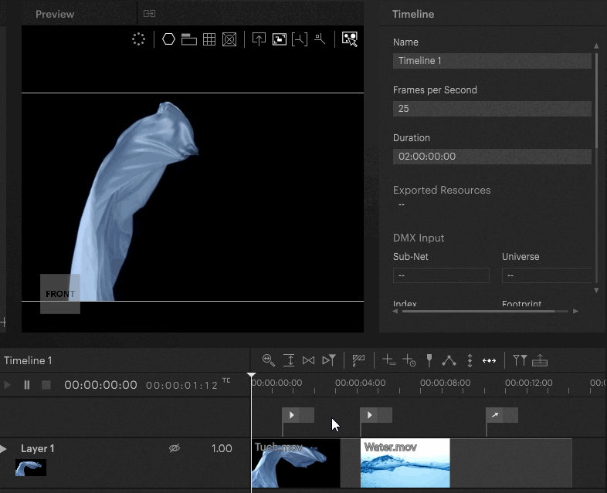The image size is (607, 493).
Task: Toggle the TC timecode indicator
Action: (226, 380)
